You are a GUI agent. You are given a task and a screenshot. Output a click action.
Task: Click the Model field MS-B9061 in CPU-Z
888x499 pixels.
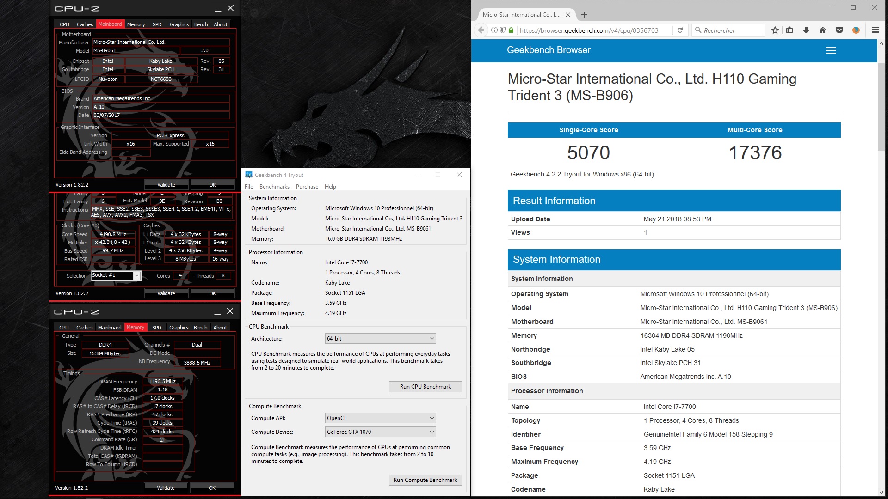tap(136, 50)
